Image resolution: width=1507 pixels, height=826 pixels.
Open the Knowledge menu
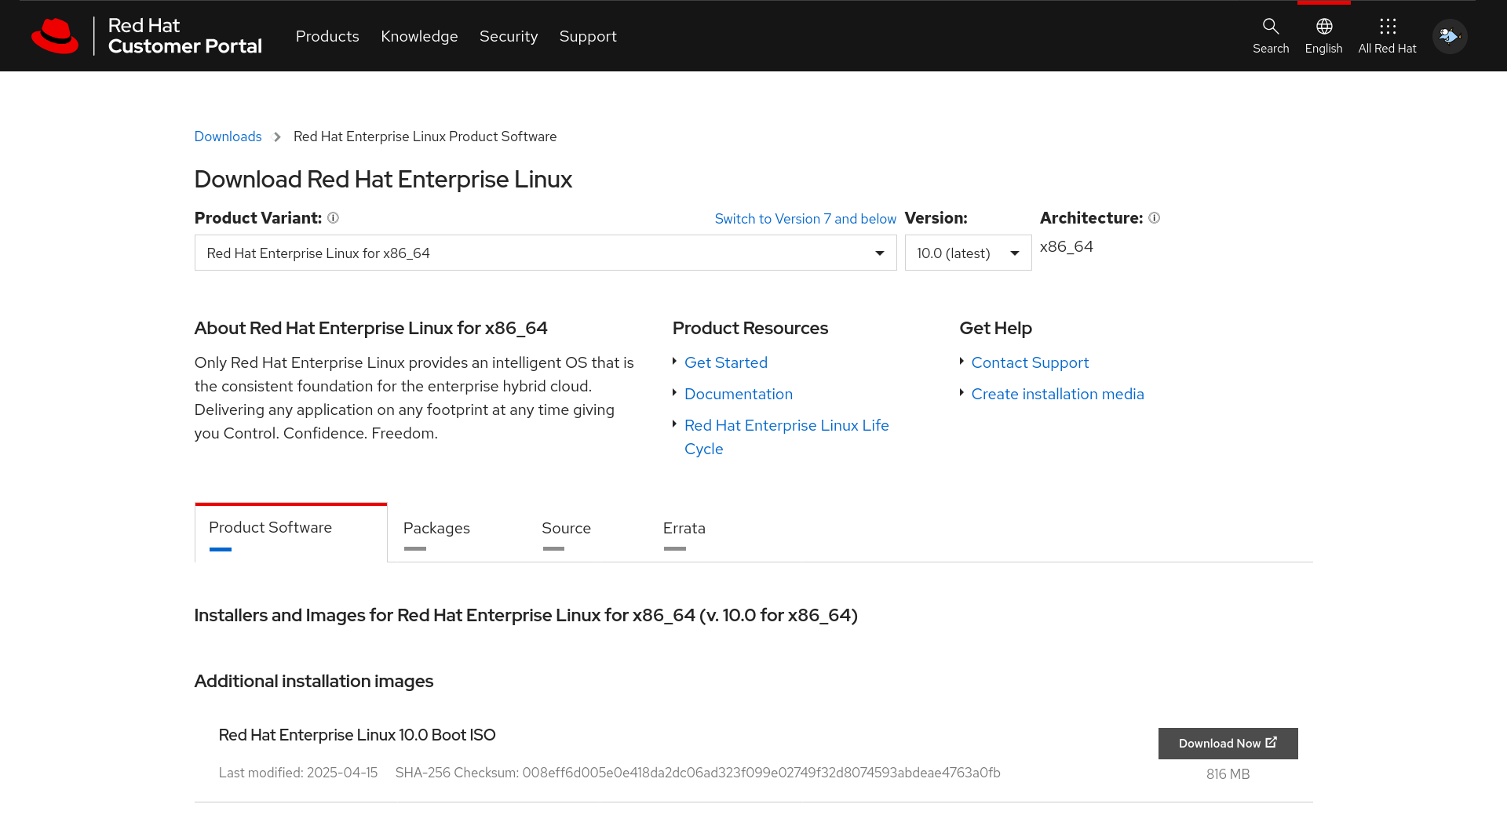(x=419, y=36)
